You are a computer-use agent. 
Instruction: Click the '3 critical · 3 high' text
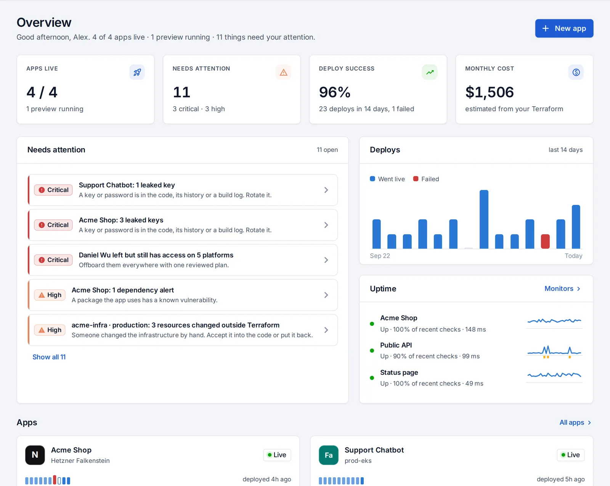coord(199,109)
